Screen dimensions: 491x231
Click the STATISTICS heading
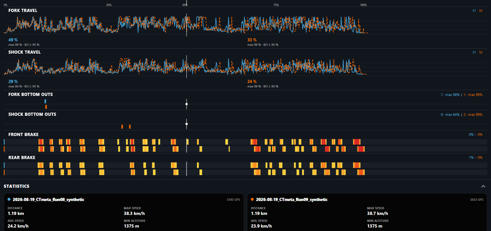tap(16, 186)
